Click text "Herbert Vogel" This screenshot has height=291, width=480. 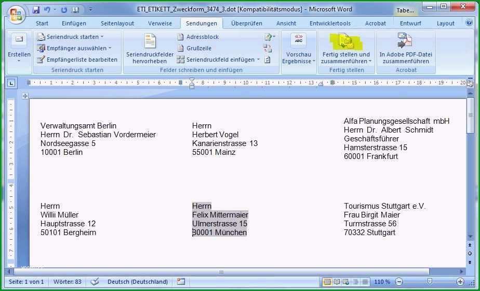pyautogui.click(x=215, y=135)
